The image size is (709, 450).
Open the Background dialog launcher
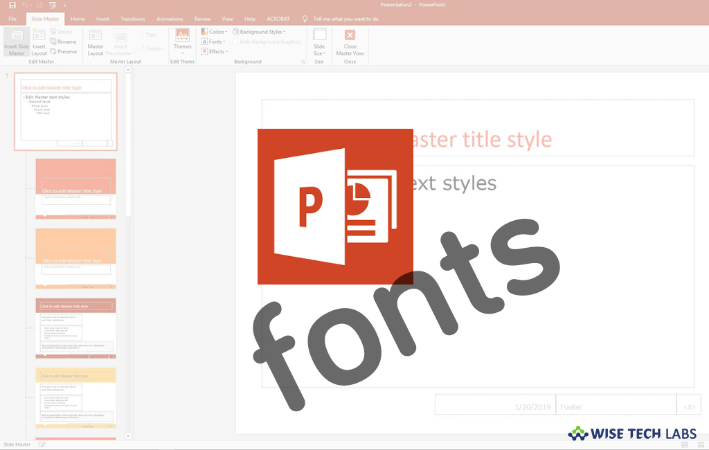[x=303, y=61]
